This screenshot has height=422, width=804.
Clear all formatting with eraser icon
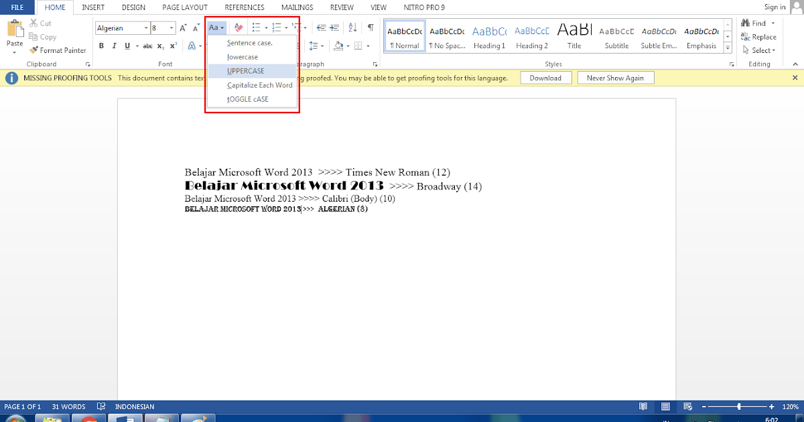click(x=239, y=28)
